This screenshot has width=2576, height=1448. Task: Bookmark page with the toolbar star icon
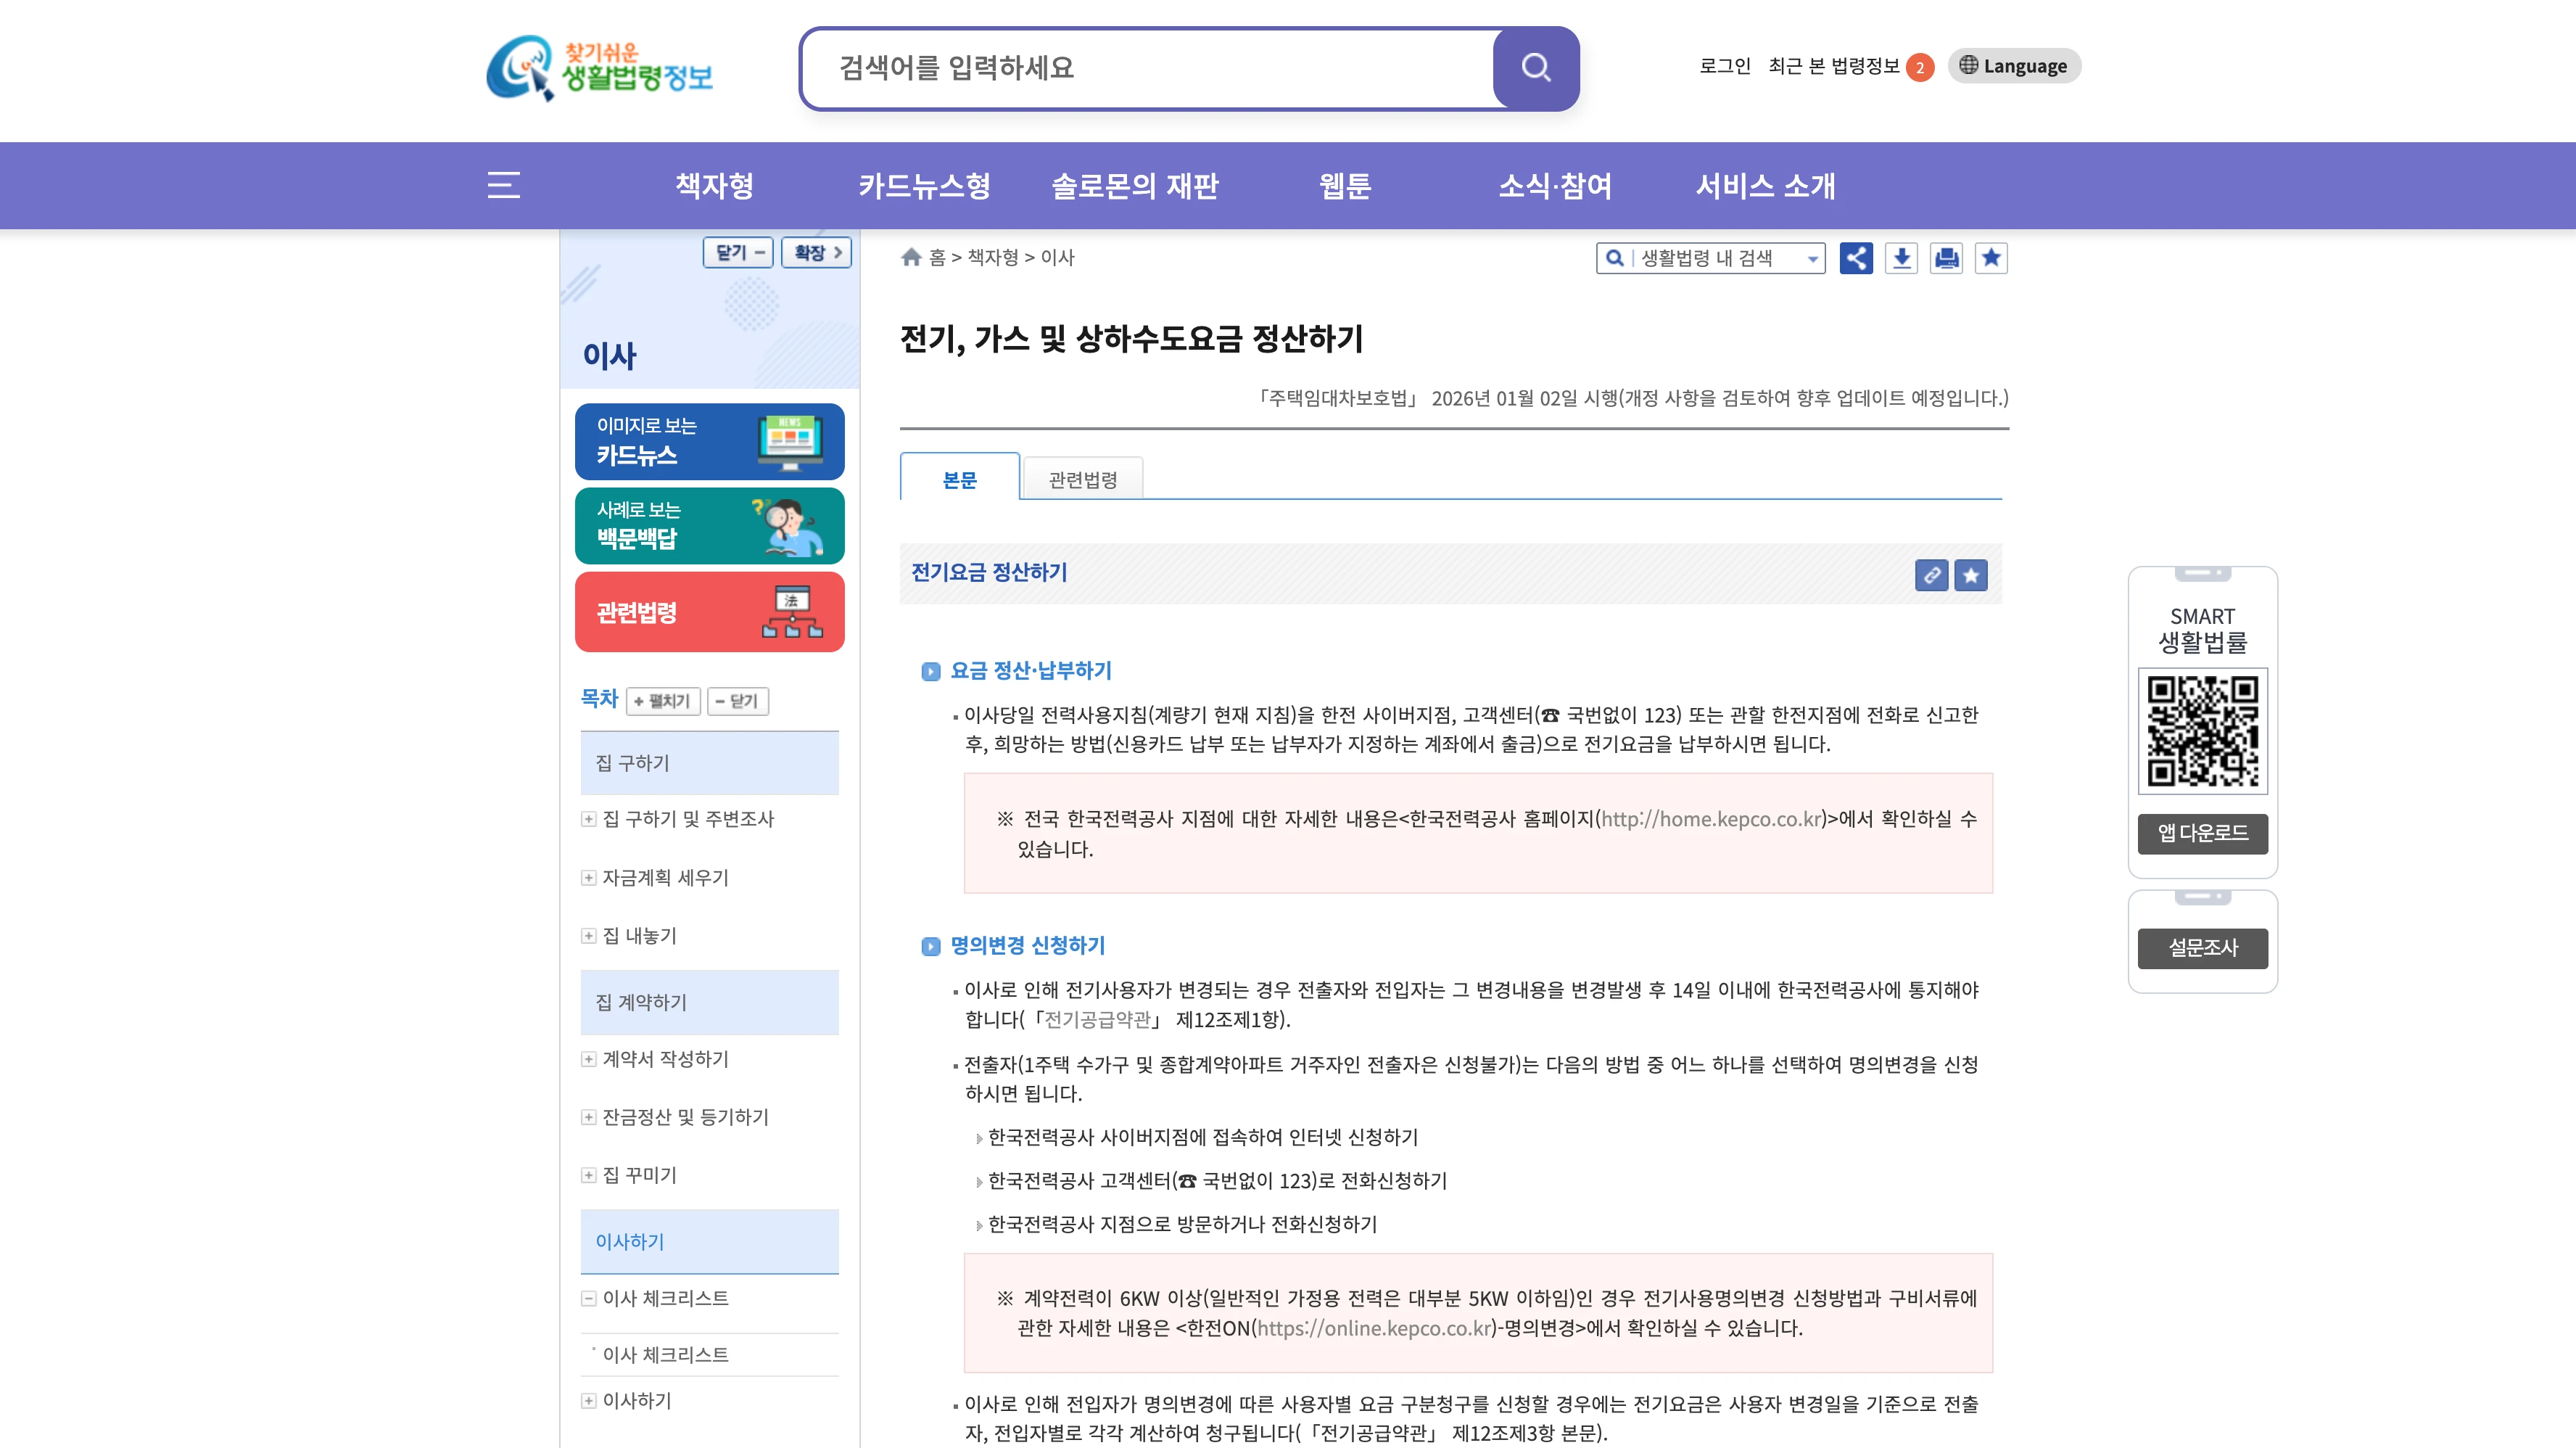pos(1991,258)
